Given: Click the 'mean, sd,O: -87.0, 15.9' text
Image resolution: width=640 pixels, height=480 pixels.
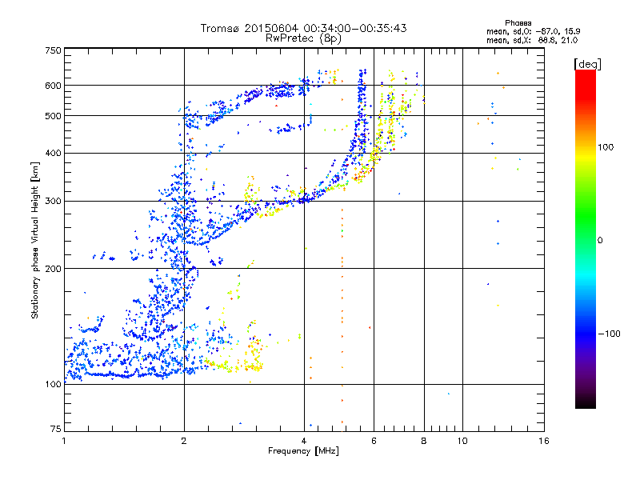Looking at the screenshot, I should coord(533,31).
